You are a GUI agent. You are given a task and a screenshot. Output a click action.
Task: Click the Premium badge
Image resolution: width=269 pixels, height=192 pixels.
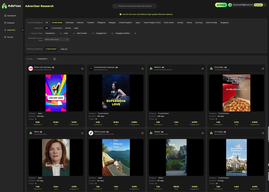click(258, 5)
